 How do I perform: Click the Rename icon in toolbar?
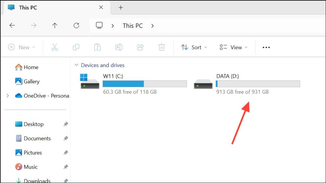point(119,47)
